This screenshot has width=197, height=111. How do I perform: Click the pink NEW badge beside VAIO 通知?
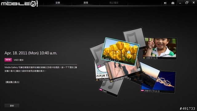(8, 60)
